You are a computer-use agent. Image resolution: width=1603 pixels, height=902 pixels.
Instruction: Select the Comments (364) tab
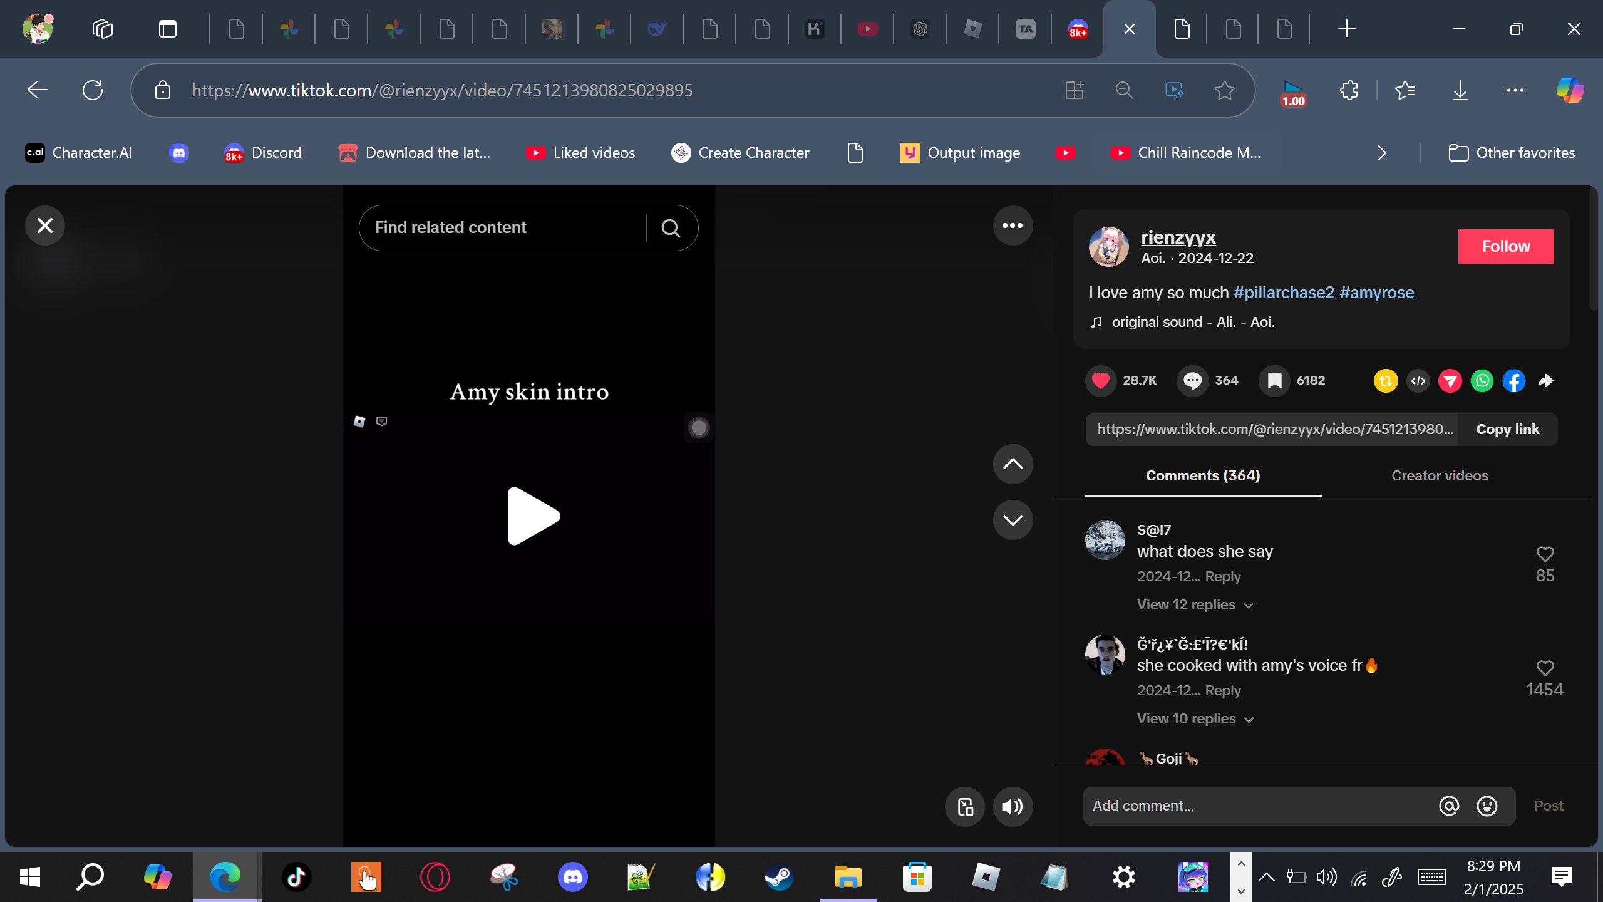click(1203, 475)
